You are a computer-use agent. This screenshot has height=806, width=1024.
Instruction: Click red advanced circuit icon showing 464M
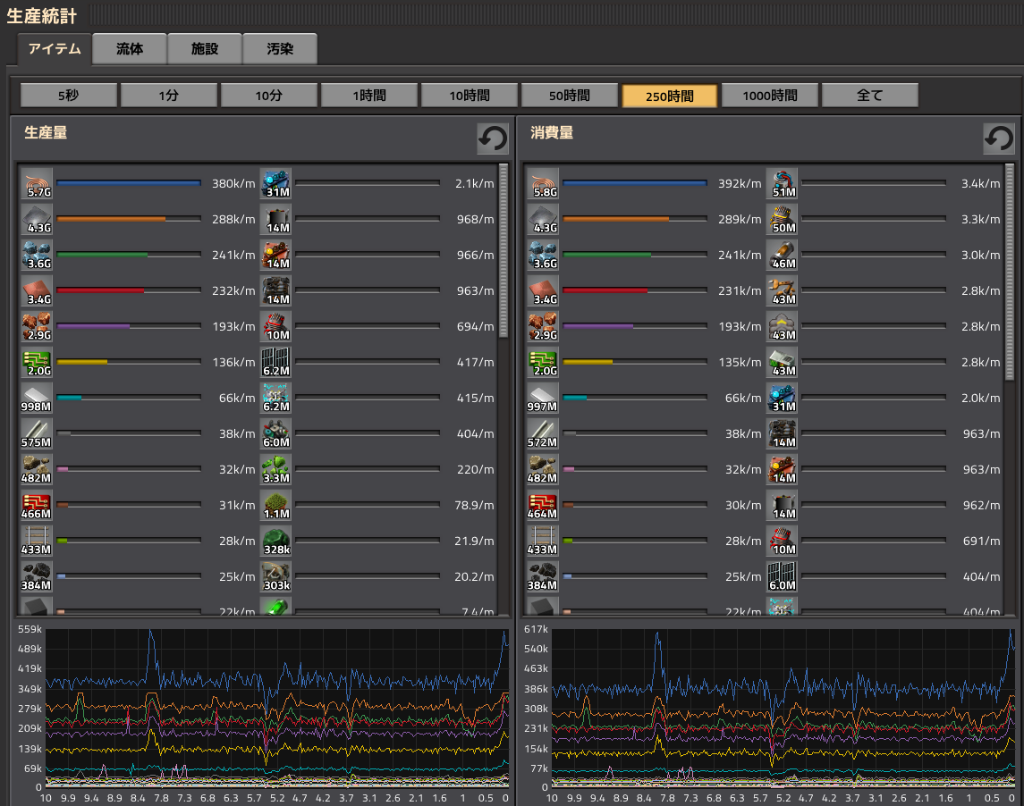point(544,506)
